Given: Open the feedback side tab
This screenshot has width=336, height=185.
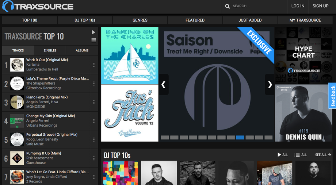Looking at the screenshot, I should [333, 96].
